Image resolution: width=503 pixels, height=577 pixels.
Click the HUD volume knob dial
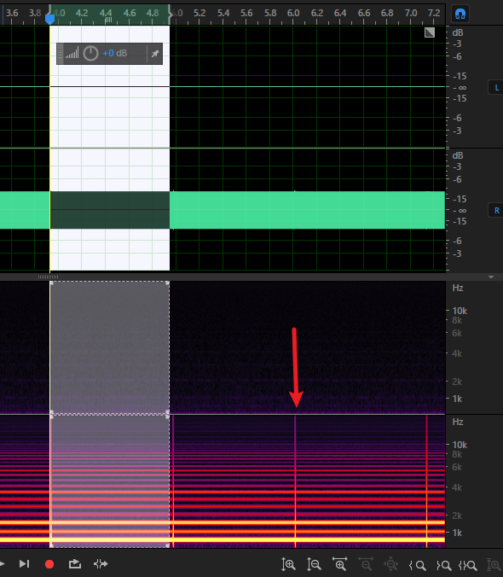[x=90, y=54]
